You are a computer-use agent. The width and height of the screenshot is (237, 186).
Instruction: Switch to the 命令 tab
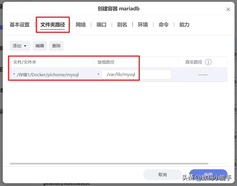pyautogui.click(x=164, y=25)
